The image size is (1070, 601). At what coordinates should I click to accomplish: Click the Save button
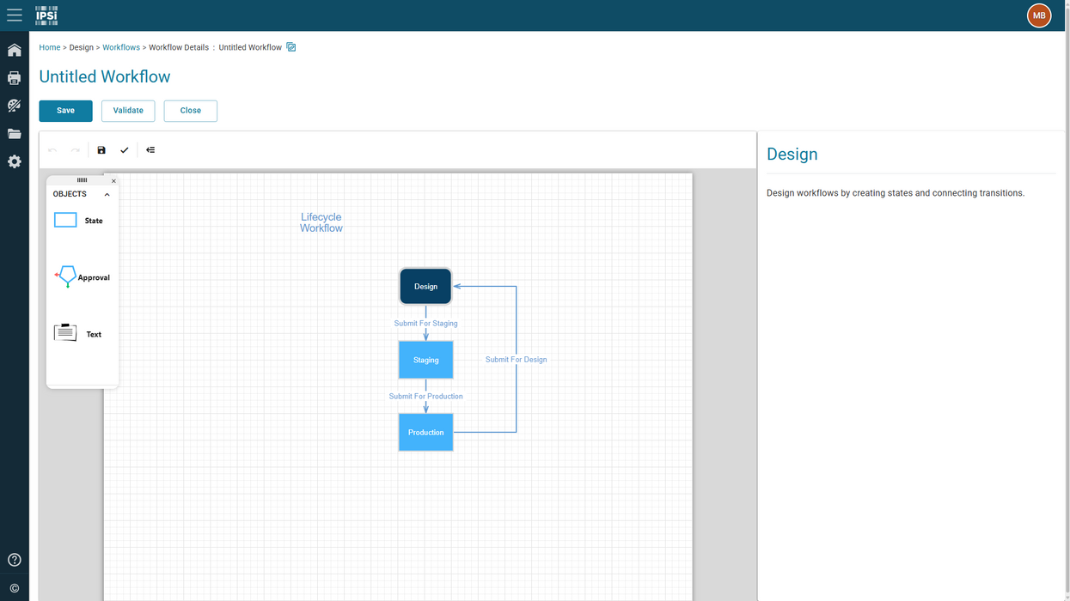tap(65, 111)
